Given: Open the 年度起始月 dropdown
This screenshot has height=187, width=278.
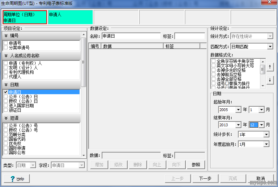Looking at the screenshot, I should pyautogui.click(x=266, y=144).
